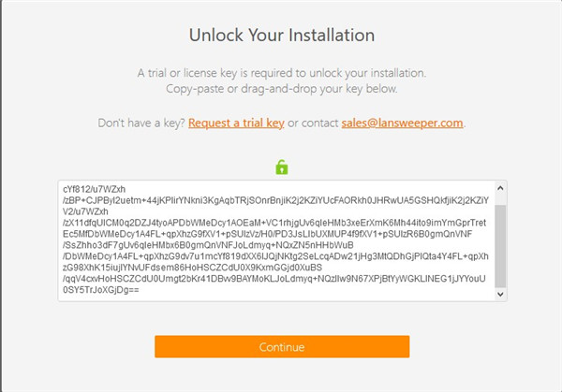Click the scroll-down arrow of the key box

point(500,295)
